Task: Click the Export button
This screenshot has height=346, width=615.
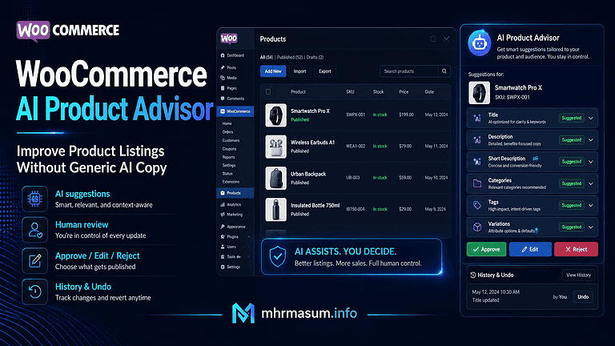Action: click(325, 71)
